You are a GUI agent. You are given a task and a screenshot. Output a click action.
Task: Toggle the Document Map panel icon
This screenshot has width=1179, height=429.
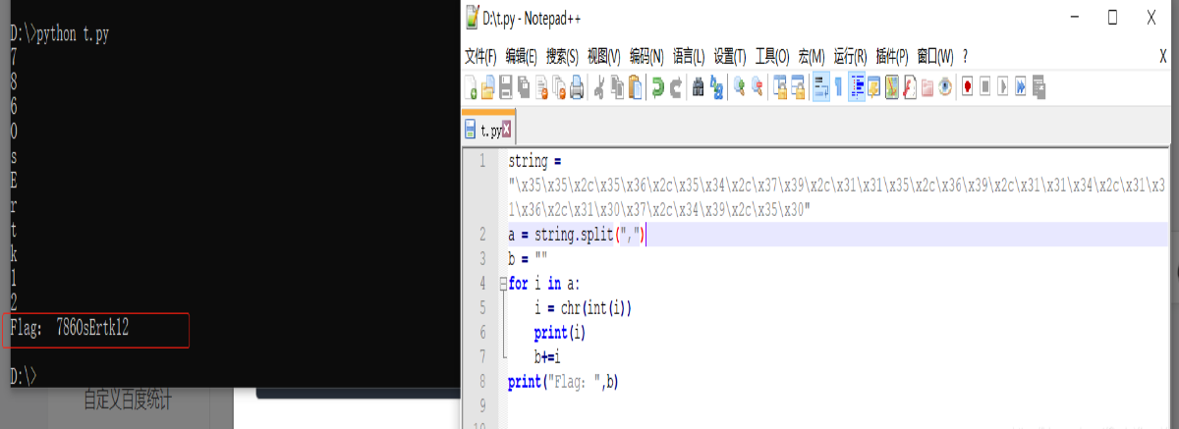click(892, 87)
